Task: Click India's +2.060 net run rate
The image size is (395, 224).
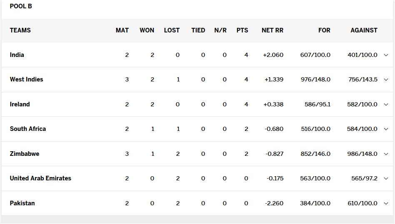Action: (x=273, y=55)
